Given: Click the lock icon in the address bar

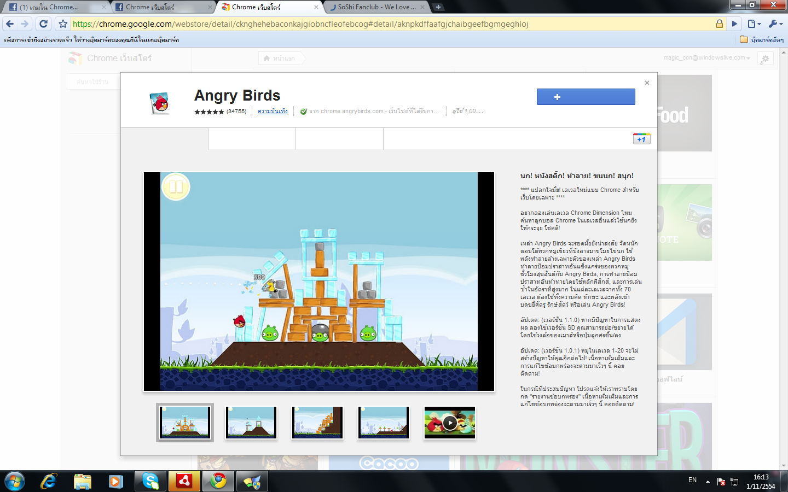Looking at the screenshot, I should [720, 24].
